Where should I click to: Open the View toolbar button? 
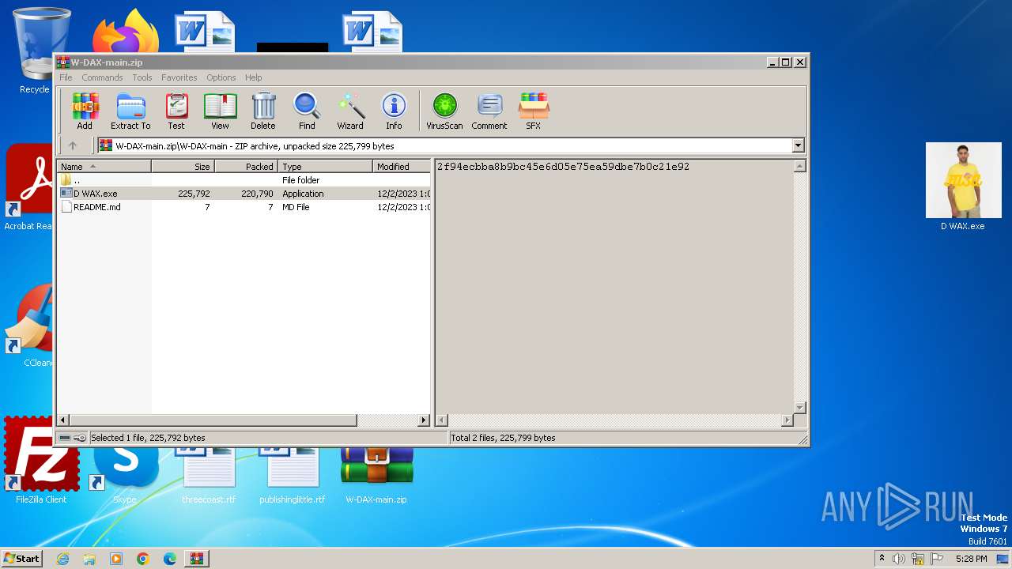point(220,111)
